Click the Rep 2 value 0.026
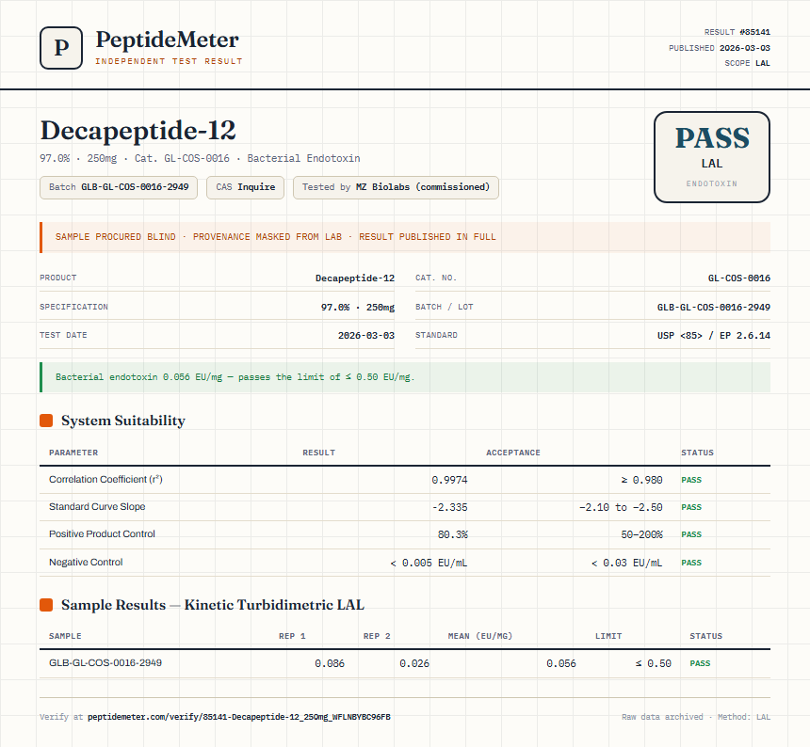 [x=414, y=663]
